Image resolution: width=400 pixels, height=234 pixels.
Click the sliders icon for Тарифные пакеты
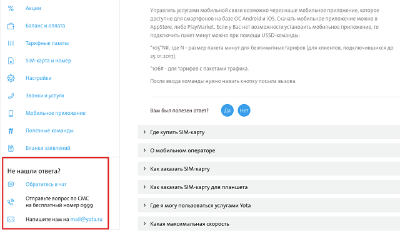point(11,43)
